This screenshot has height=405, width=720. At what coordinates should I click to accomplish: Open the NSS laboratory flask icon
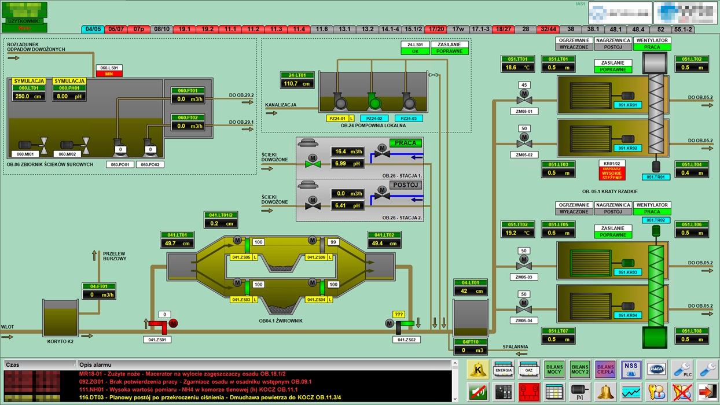[x=631, y=369]
